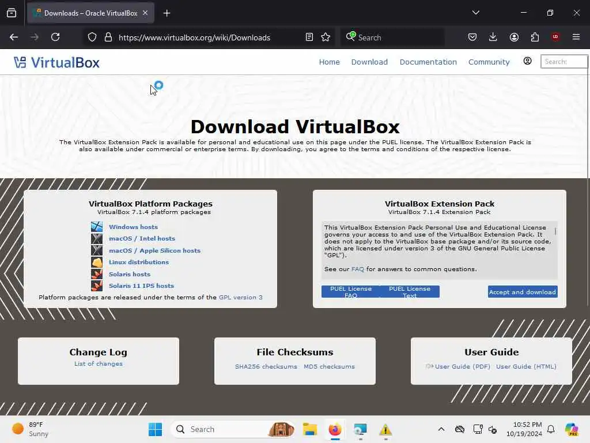Open the uBlock Origin extension icon
The height and width of the screenshot is (443, 590).
pyautogui.click(x=555, y=37)
